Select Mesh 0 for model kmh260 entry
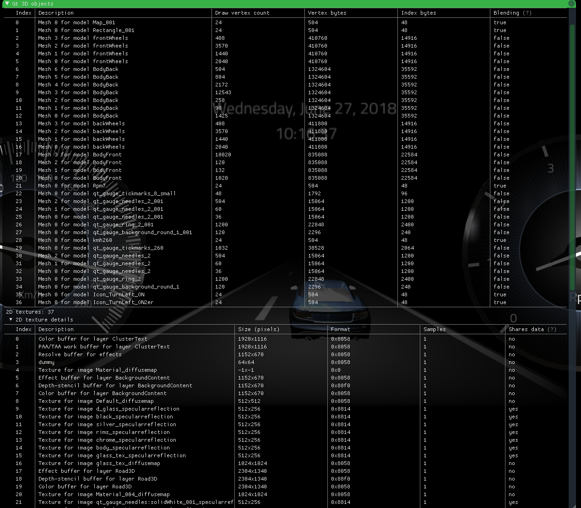The height and width of the screenshot is (508, 581). coord(75,240)
